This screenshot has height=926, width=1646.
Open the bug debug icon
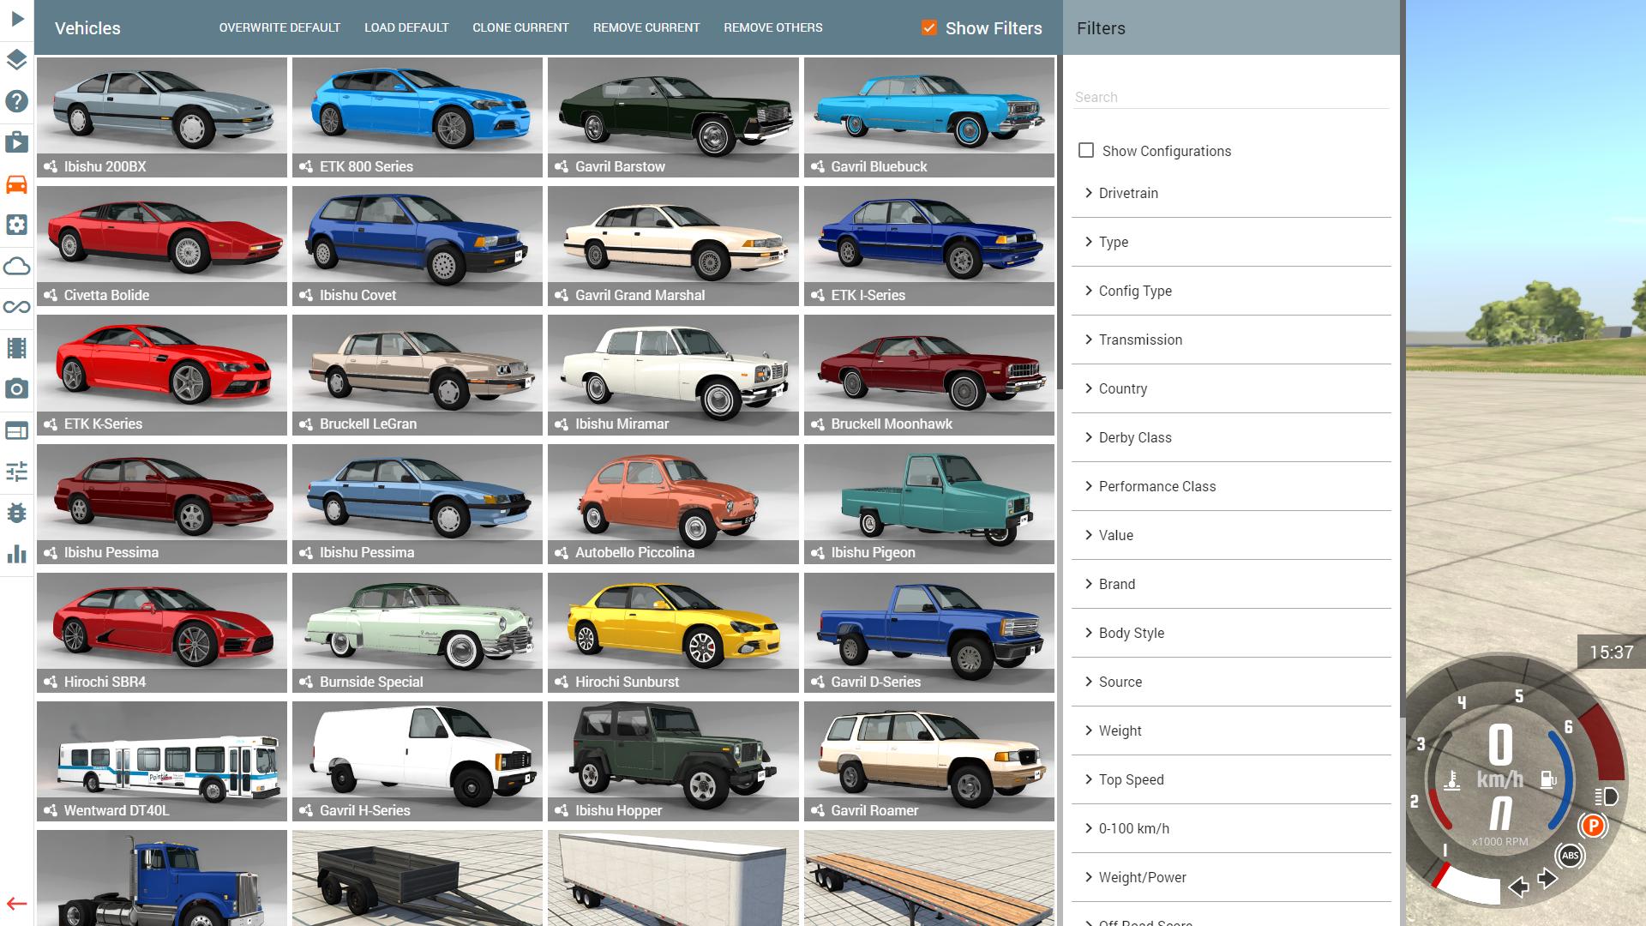(16, 513)
